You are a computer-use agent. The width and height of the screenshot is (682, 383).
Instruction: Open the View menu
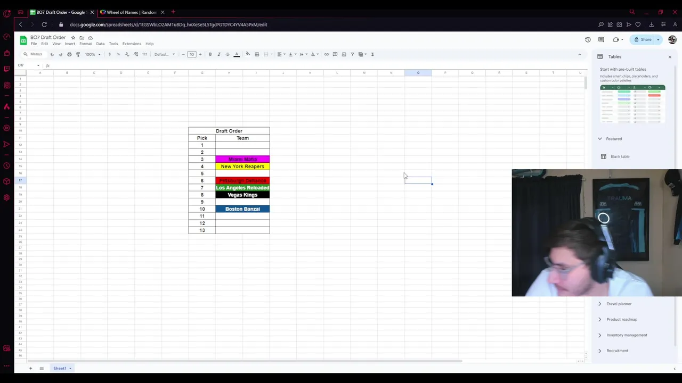pos(56,44)
